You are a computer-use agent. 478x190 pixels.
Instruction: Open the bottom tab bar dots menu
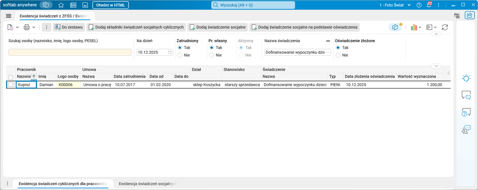pos(8,184)
